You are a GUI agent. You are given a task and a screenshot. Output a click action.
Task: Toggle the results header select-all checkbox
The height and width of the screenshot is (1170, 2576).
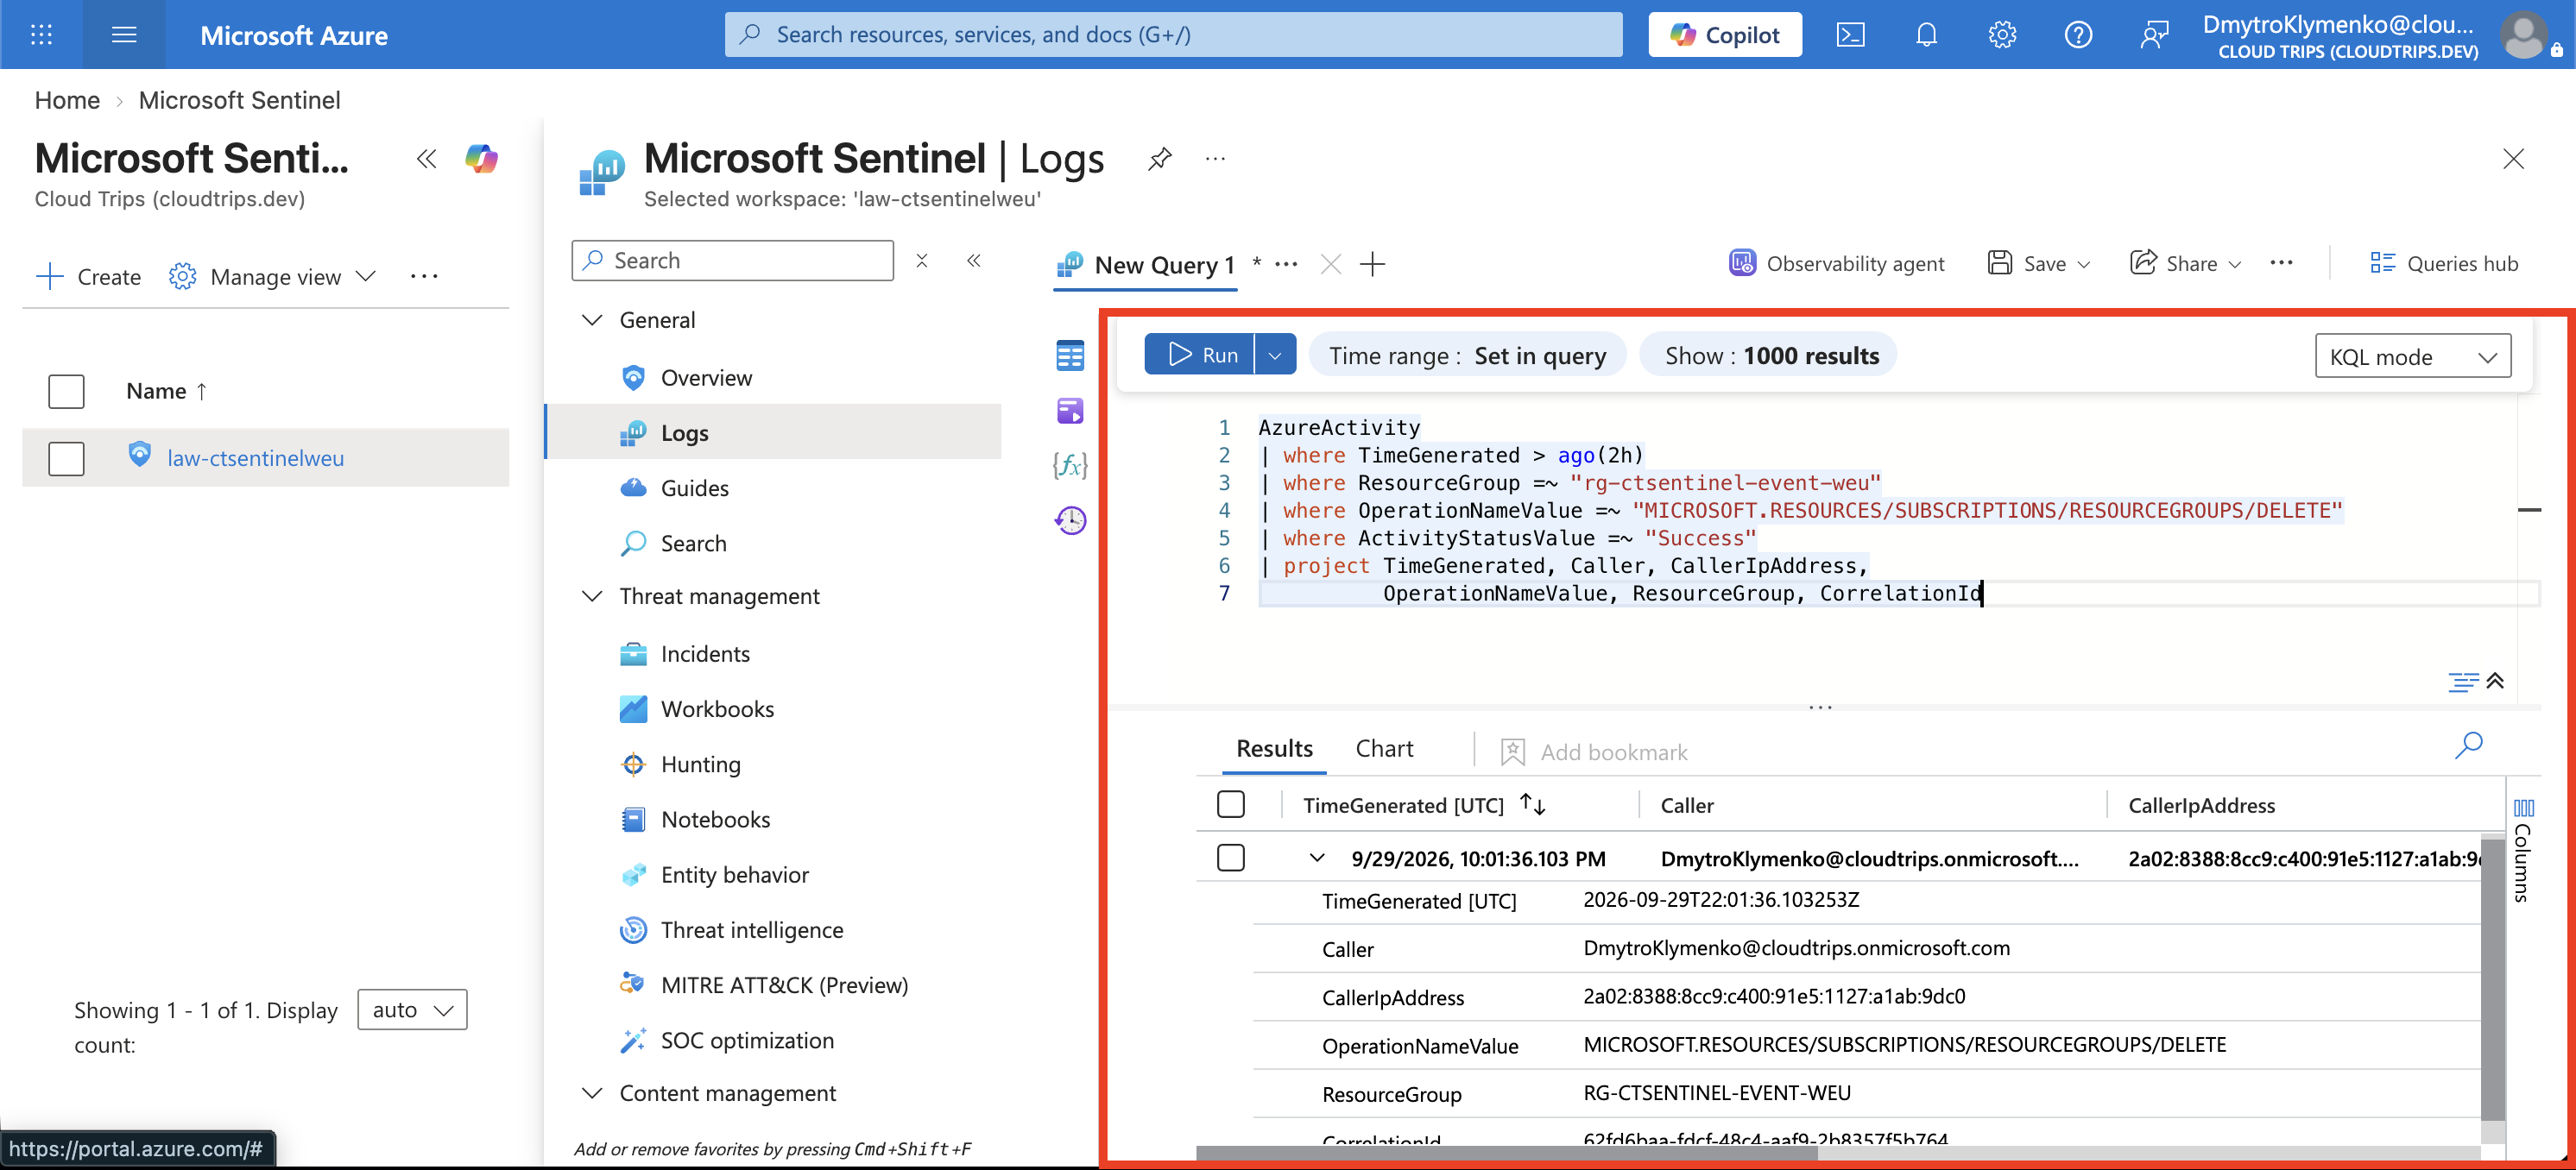click(x=1231, y=804)
